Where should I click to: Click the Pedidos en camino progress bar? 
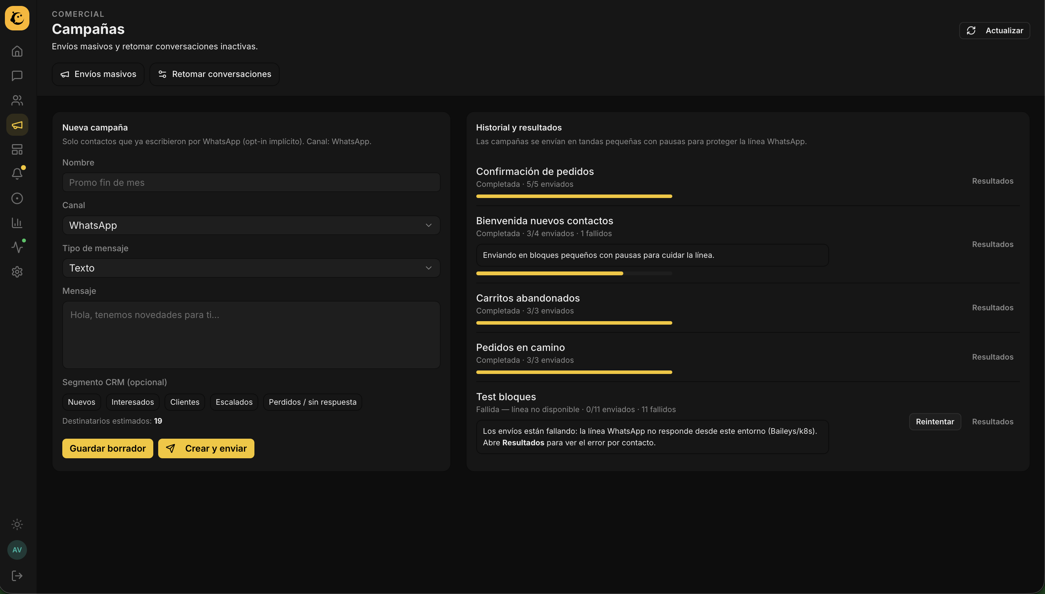coord(574,372)
